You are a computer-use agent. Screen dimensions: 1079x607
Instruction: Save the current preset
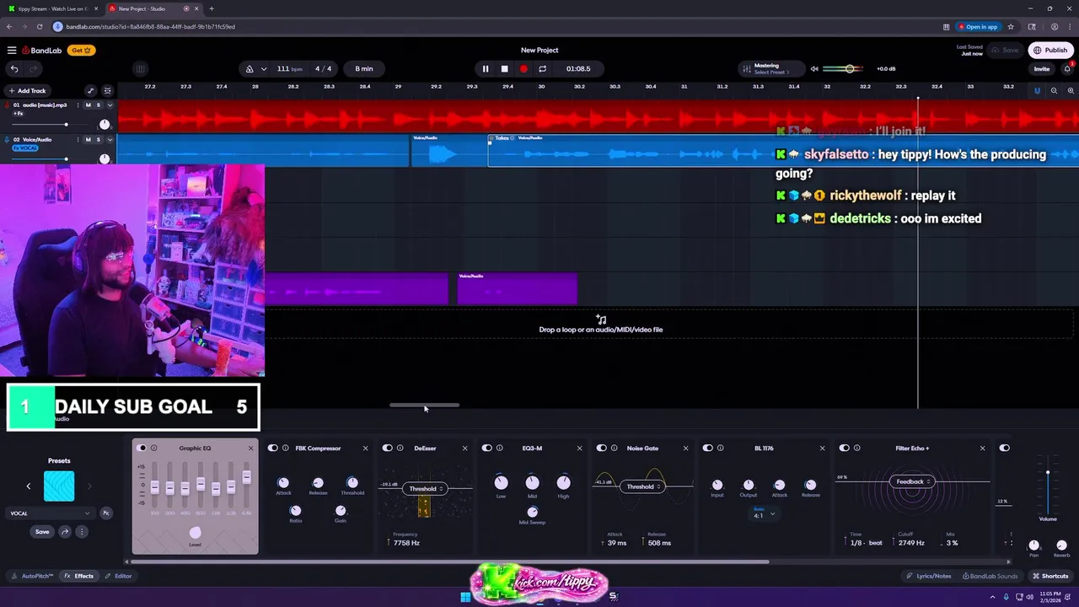tap(42, 532)
